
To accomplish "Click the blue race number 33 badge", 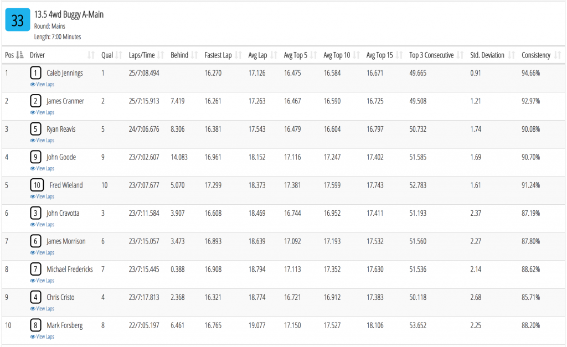I will [17, 19].
